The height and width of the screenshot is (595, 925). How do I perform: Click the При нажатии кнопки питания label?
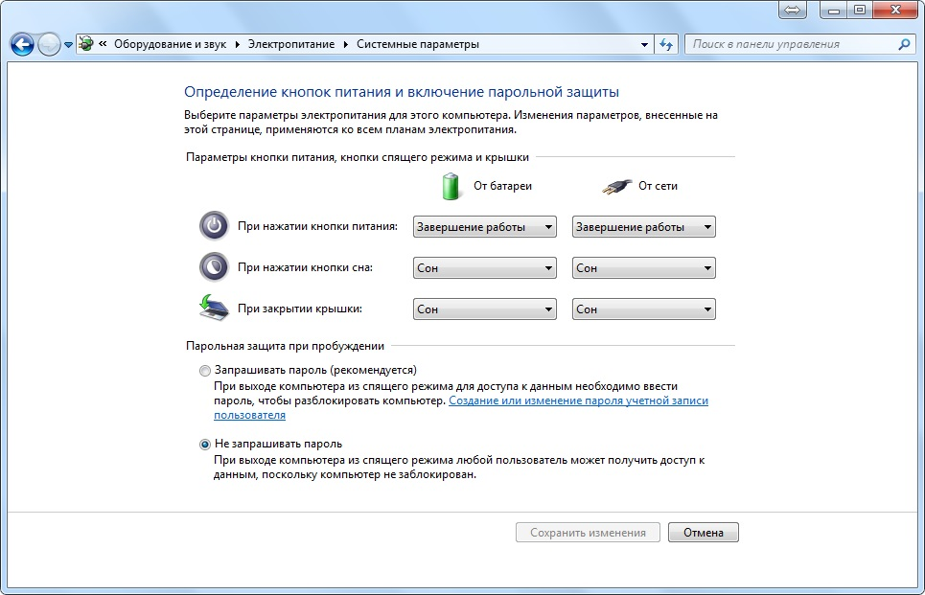317,226
